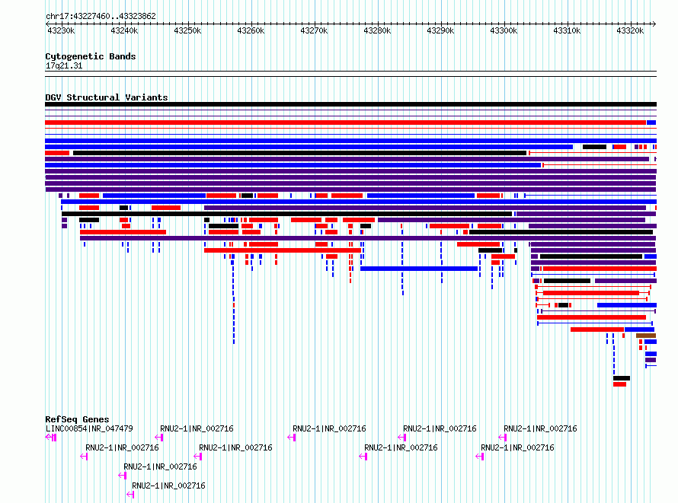Click the 43280k ruler label
The height and width of the screenshot is (503, 678).
click(x=377, y=30)
